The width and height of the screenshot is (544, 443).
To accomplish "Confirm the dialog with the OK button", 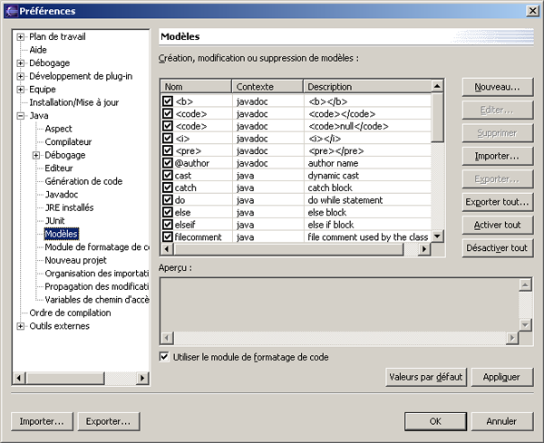I will [x=435, y=421].
